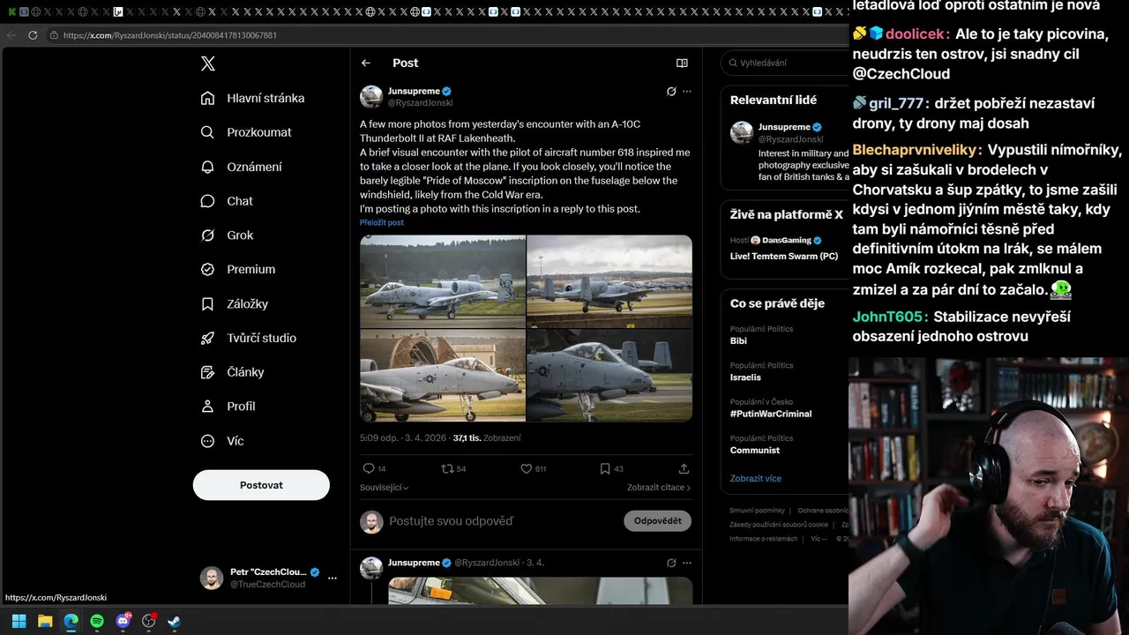Open Microsoft Edge from taskbar

pos(71,621)
